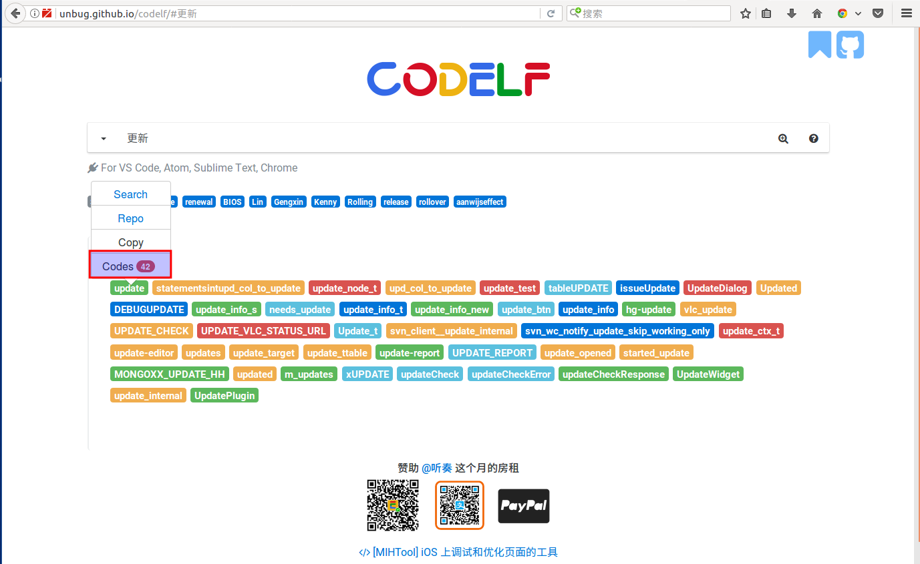Click the search magnifier icon in Codelf bar
The height and width of the screenshot is (564, 920).
[x=783, y=139]
